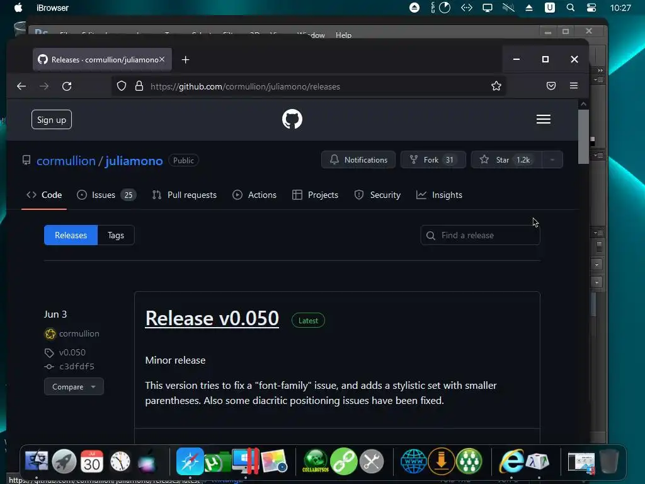
Task: Open the CollabSysOS green globe icon in the dock
Action: tap(316, 461)
